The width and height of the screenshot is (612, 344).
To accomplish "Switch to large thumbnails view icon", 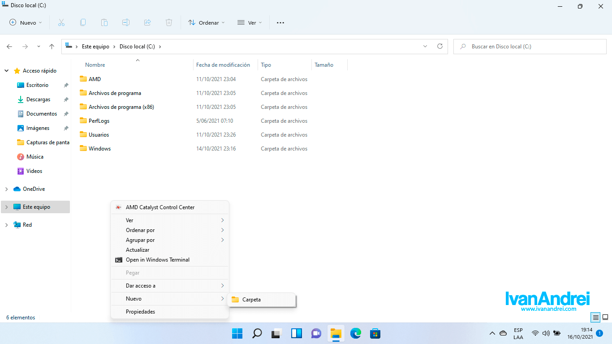I will point(605,317).
